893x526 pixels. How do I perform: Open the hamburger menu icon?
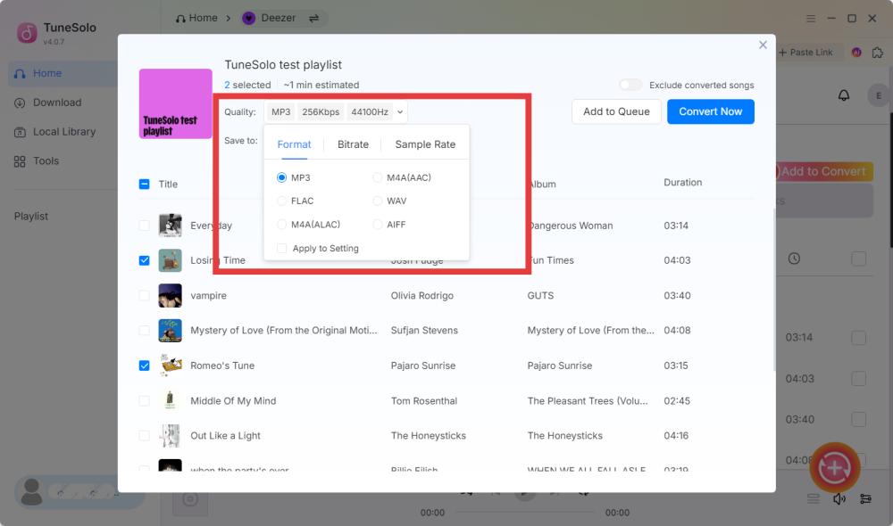click(x=811, y=18)
